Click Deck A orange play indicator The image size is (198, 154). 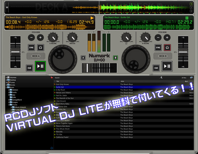[x=92, y=18]
